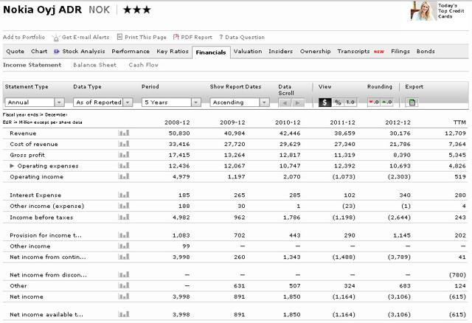This screenshot has width=472, height=323.
Task: Open the Operating expenses chart icon
Action: [x=124, y=165]
